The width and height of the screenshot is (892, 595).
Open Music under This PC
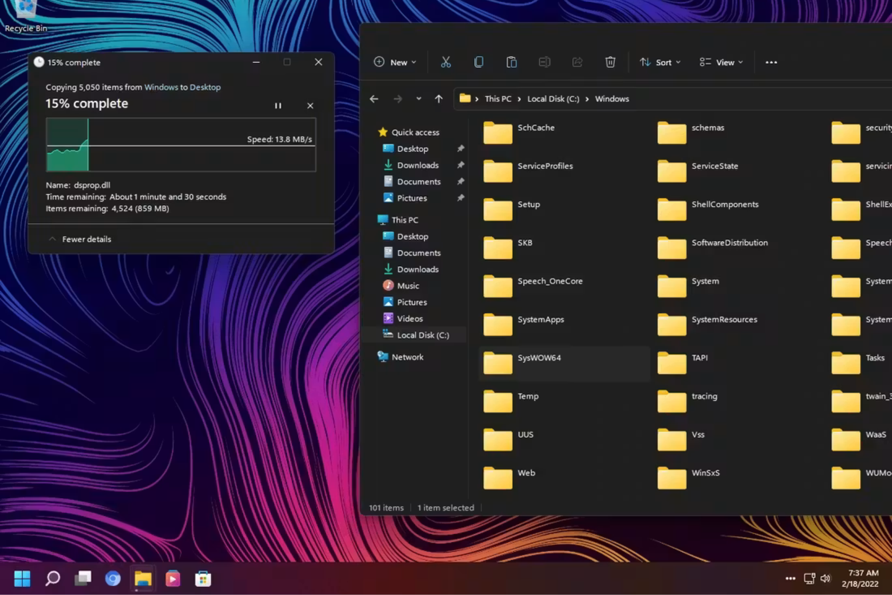[401, 286]
